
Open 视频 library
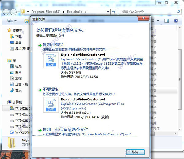18,66
